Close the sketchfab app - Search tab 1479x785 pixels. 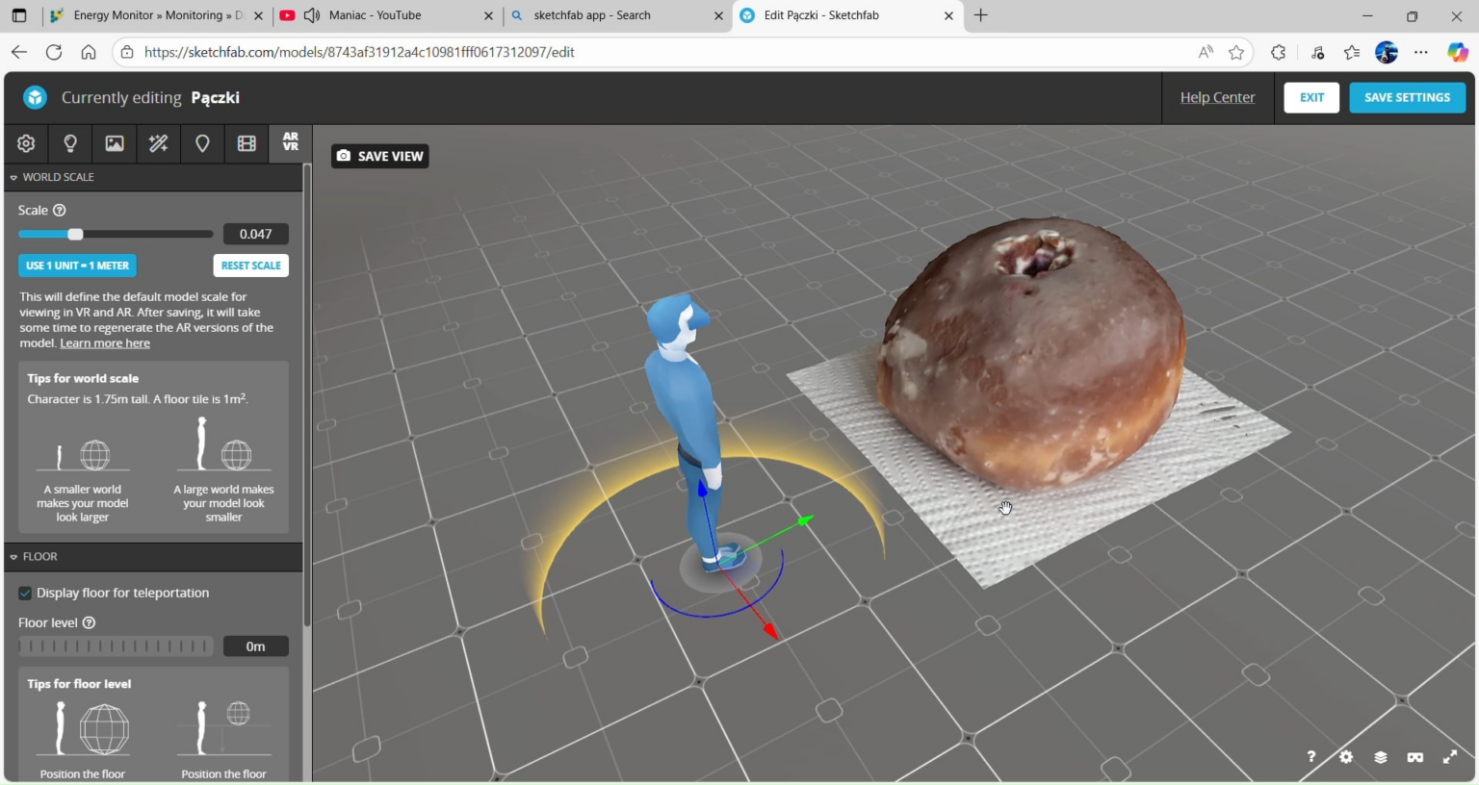pyautogui.click(x=718, y=15)
